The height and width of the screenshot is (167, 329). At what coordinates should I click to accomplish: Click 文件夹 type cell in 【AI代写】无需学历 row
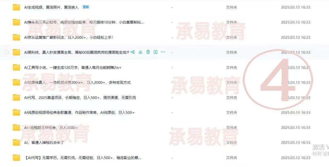coord(231,158)
